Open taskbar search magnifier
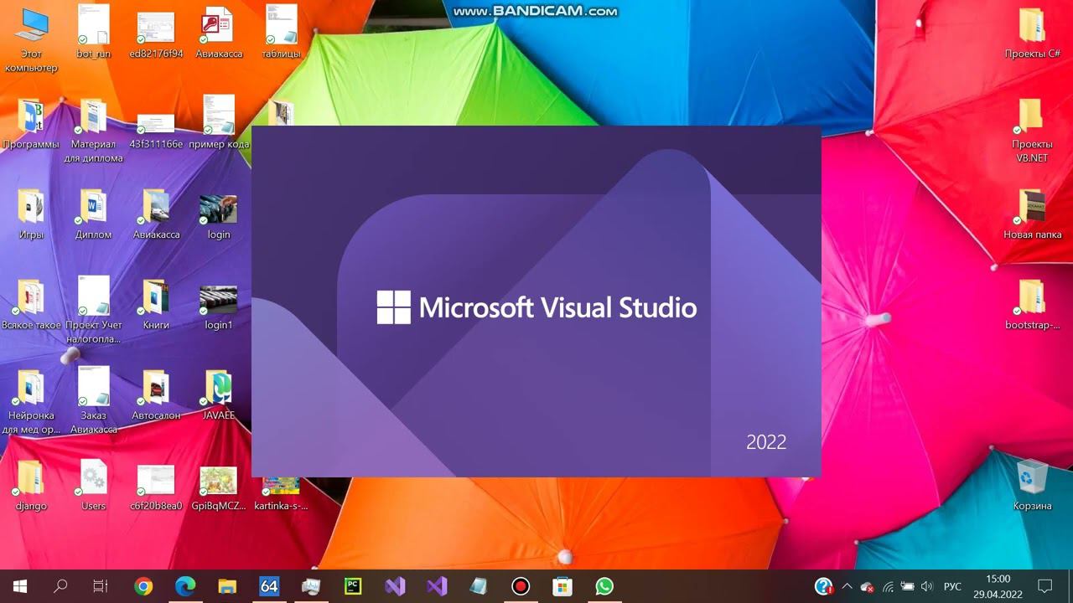 pos(60,586)
